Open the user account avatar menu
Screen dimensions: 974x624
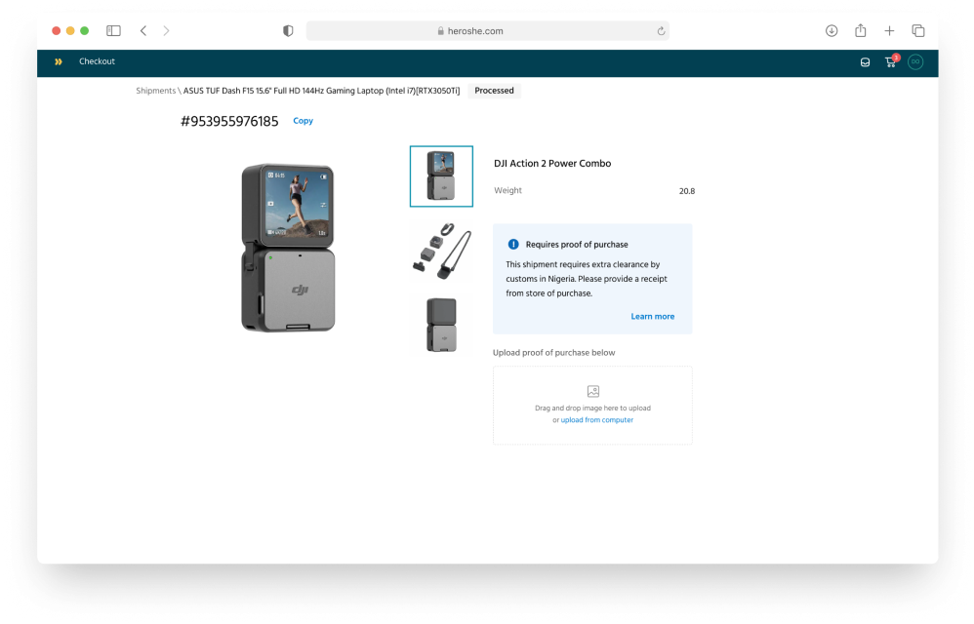point(915,62)
